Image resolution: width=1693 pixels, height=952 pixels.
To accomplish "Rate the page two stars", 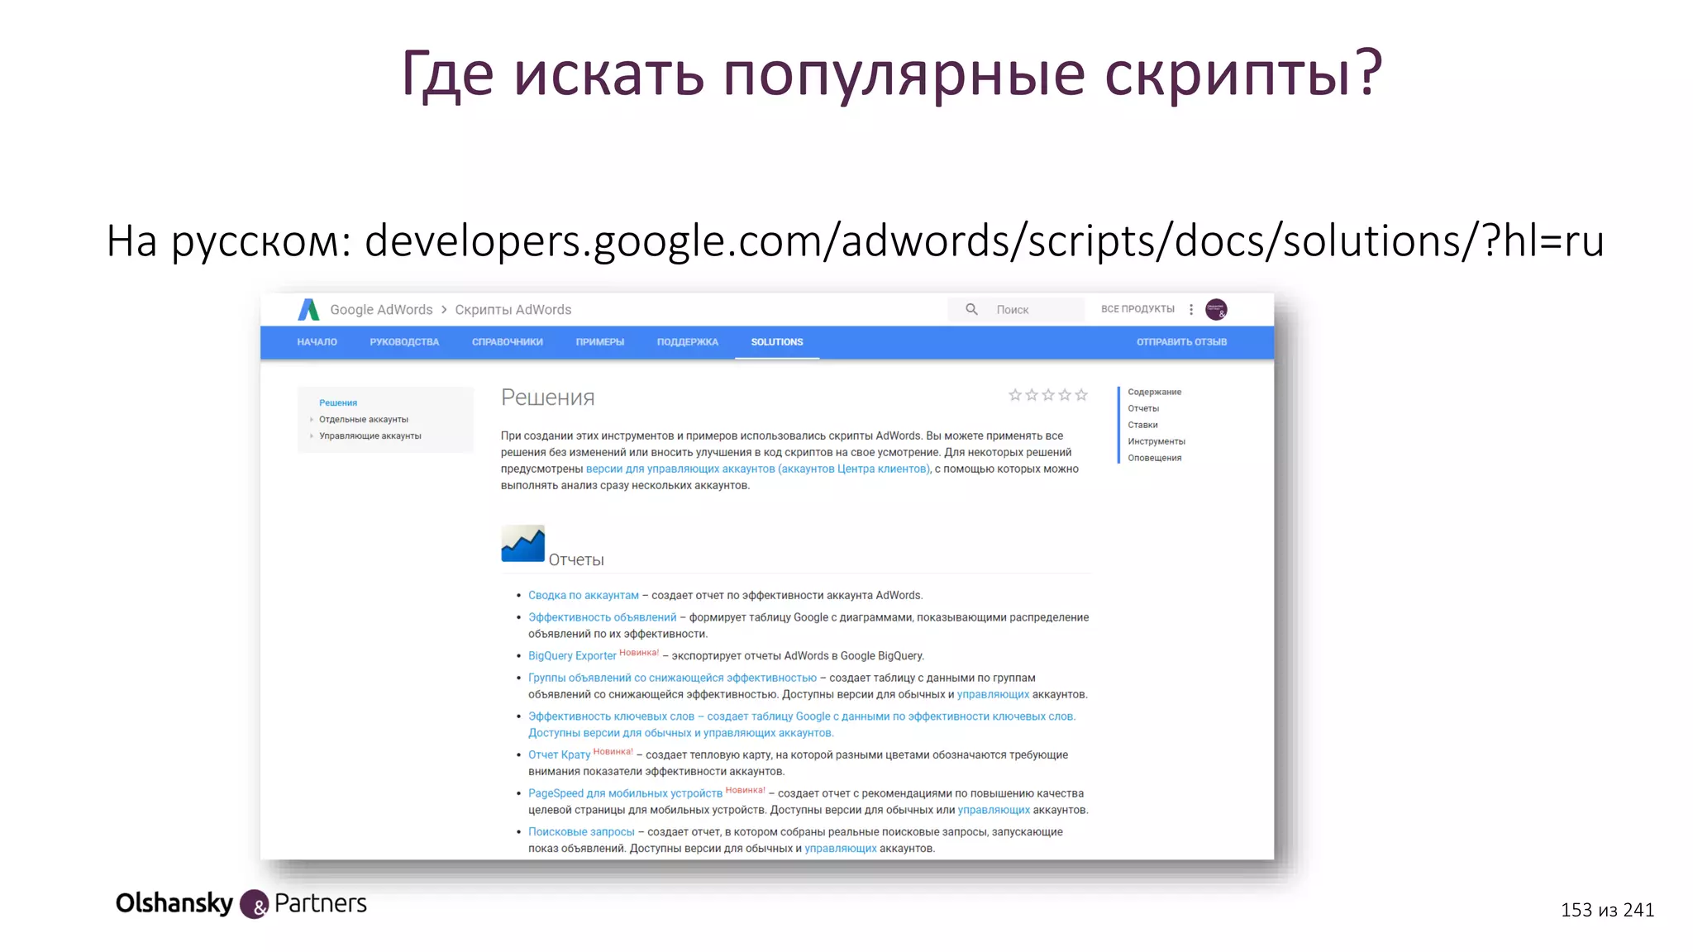I will click(1032, 395).
